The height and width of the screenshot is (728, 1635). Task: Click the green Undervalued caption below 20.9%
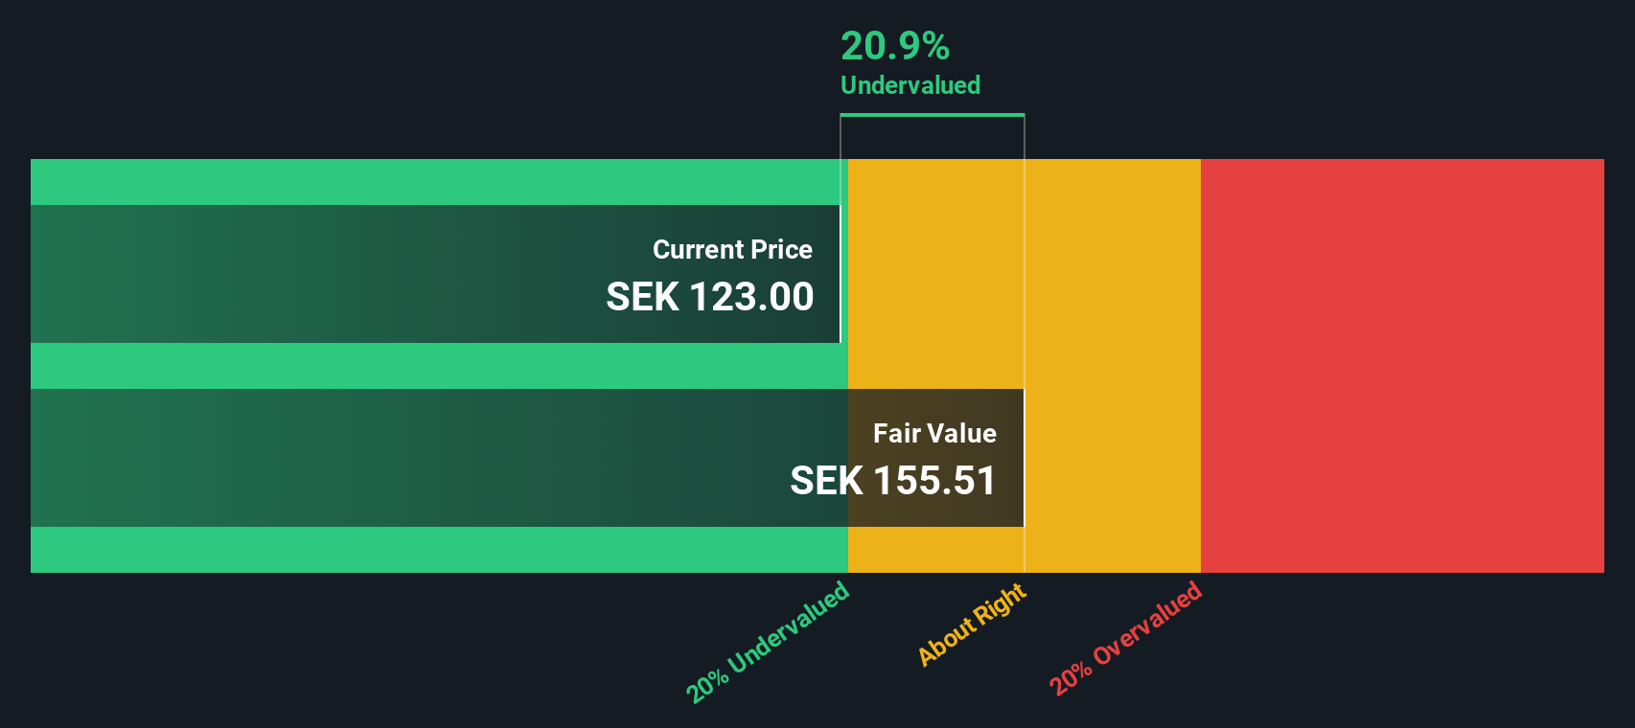[910, 85]
